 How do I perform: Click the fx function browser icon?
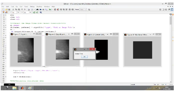[x=89, y=9]
